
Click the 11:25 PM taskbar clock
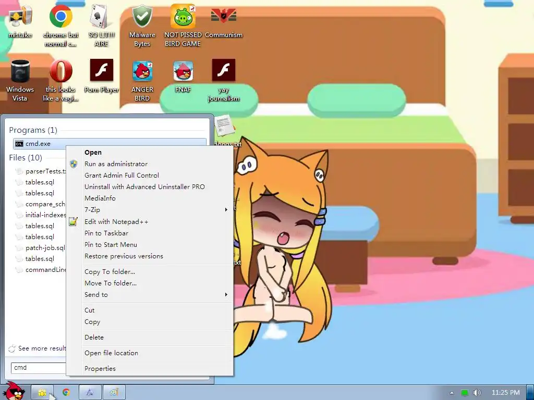tap(506, 393)
